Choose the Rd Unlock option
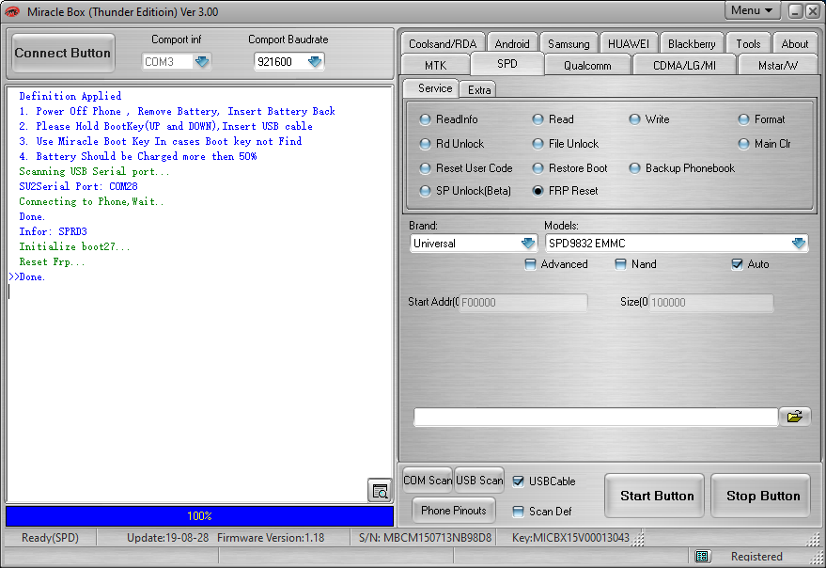 451,144
